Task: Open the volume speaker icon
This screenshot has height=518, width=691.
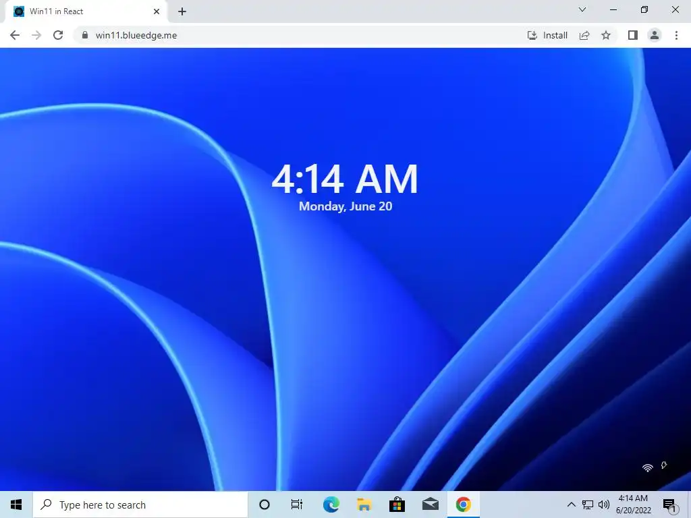Action: coord(604,505)
